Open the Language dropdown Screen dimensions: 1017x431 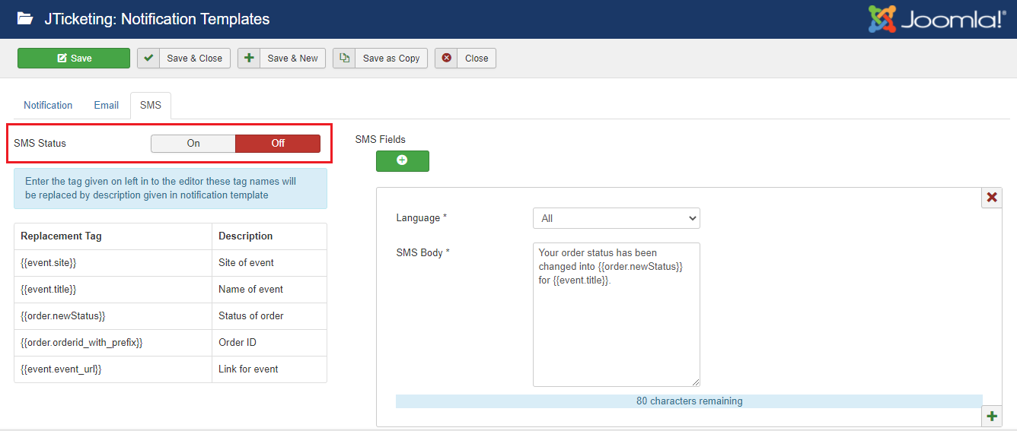pyautogui.click(x=616, y=218)
